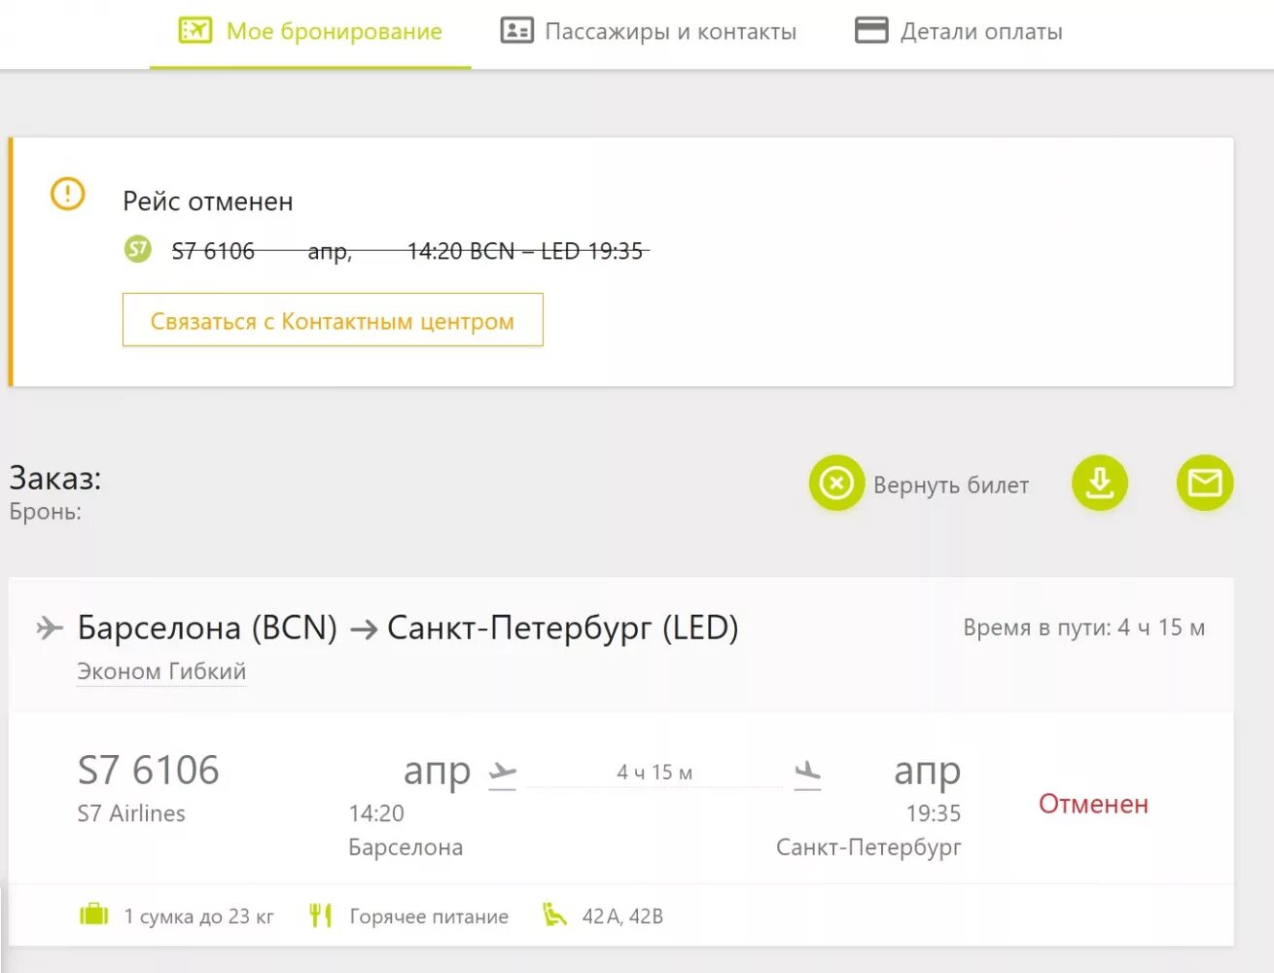Viewport: 1274px width, 973px height.
Task: Click the green S7 logo icon
Action: (138, 249)
